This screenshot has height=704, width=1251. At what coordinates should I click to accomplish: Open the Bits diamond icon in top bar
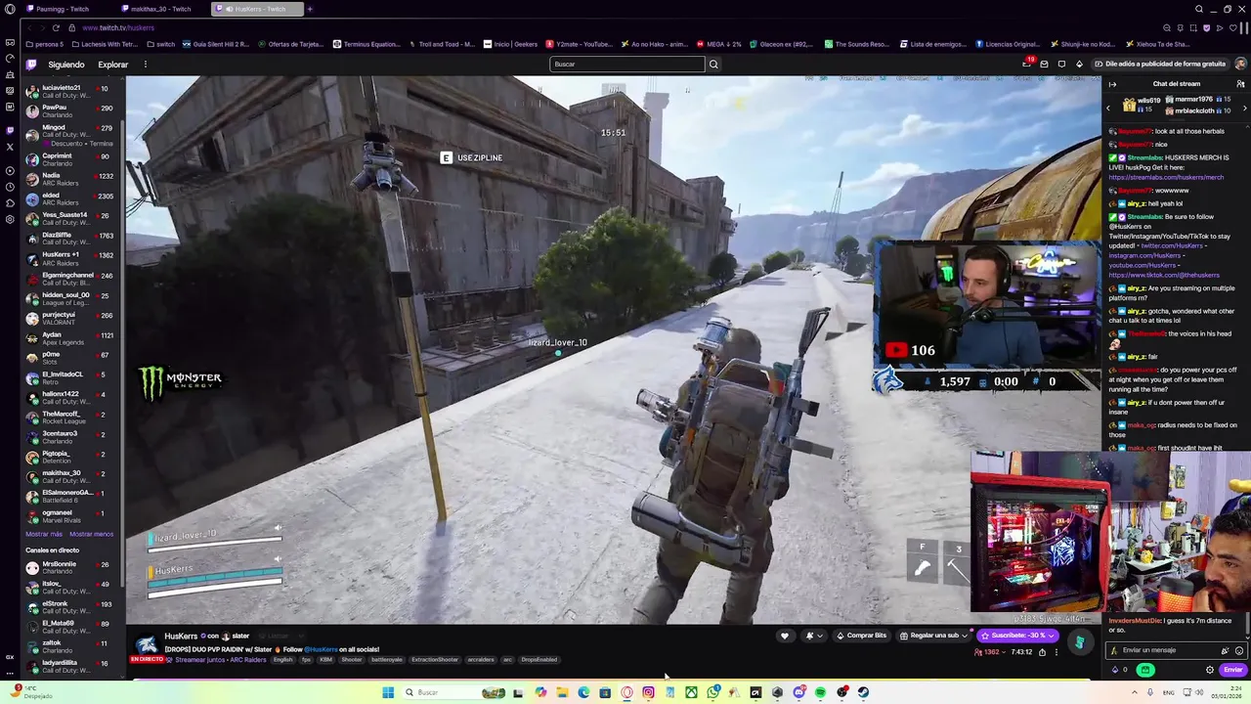(1079, 65)
